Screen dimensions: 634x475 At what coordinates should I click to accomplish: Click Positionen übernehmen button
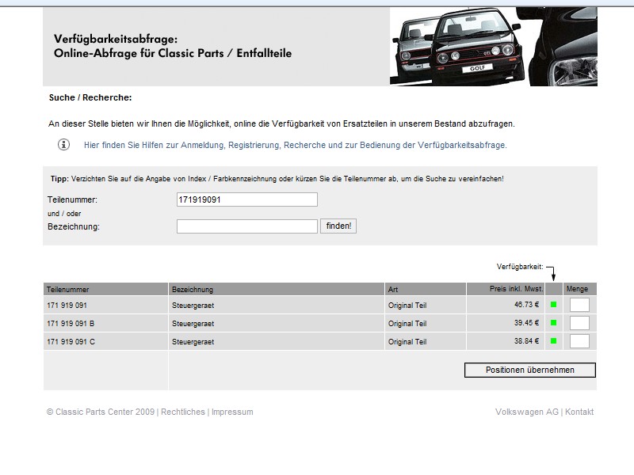point(529,370)
